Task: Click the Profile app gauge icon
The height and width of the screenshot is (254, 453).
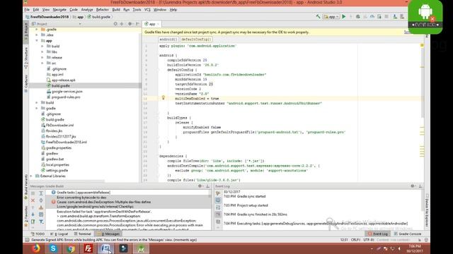Action: point(372,17)
